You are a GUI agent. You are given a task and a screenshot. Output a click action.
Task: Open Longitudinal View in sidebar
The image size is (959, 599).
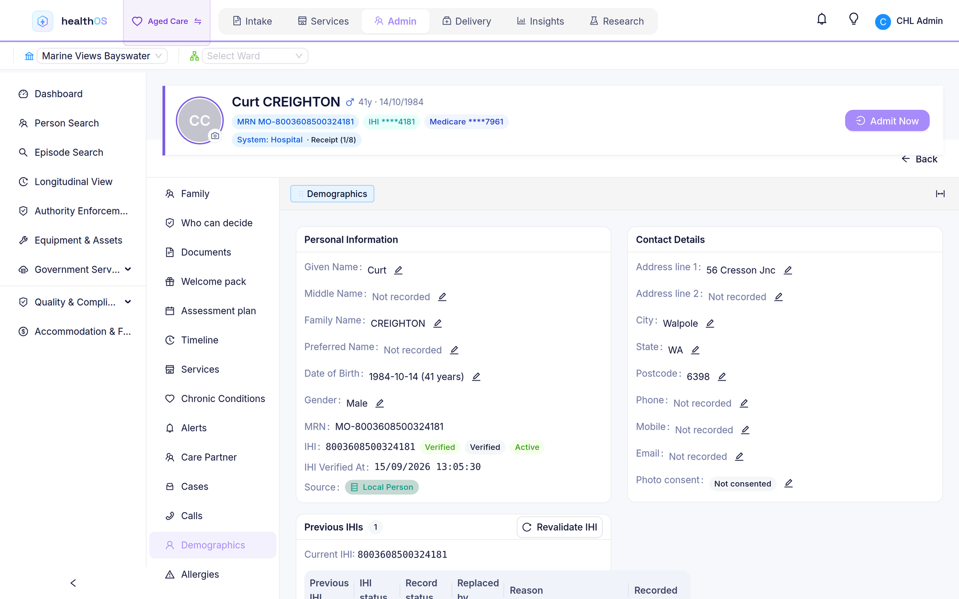[x=73, y=182]
